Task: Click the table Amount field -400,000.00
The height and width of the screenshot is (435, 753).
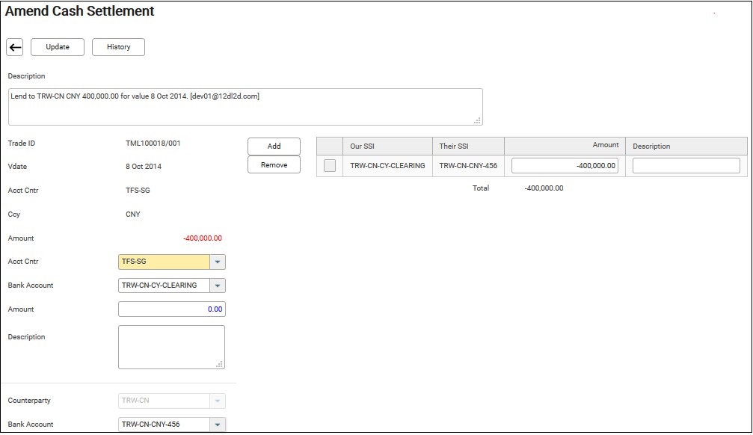Action: [565, 166]
